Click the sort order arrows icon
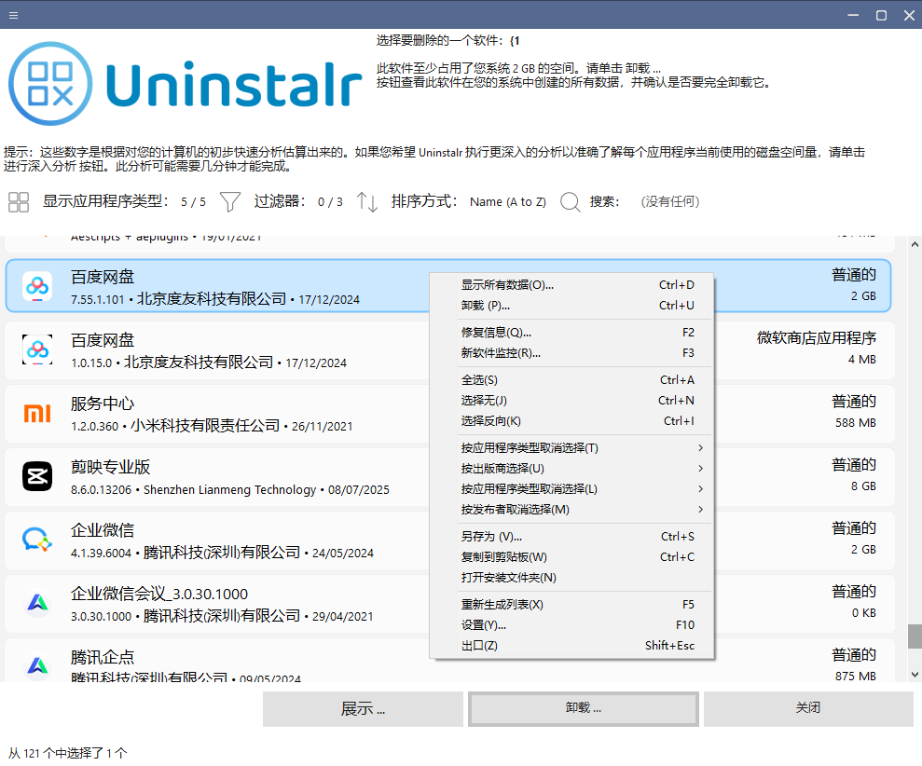922x766 pixels. click(x=367, y=201)
